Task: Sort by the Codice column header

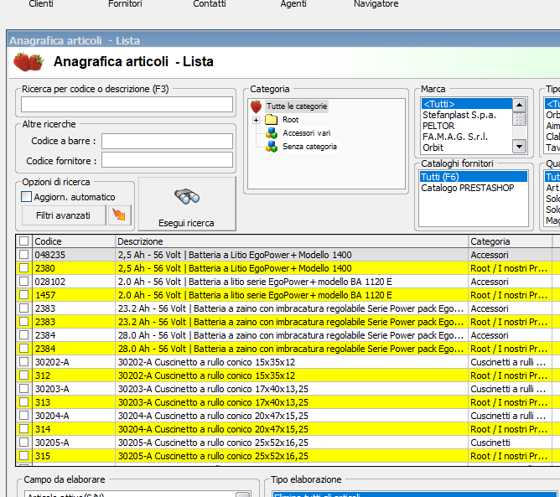Action: point(74,241)
